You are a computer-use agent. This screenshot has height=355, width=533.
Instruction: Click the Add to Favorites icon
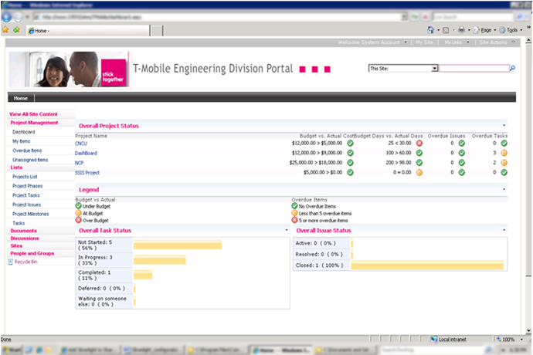click(x=16, y=30)
